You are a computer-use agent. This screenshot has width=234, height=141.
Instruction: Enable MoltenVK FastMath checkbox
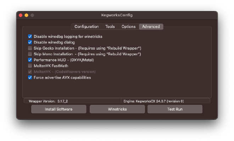click(30, 66)
